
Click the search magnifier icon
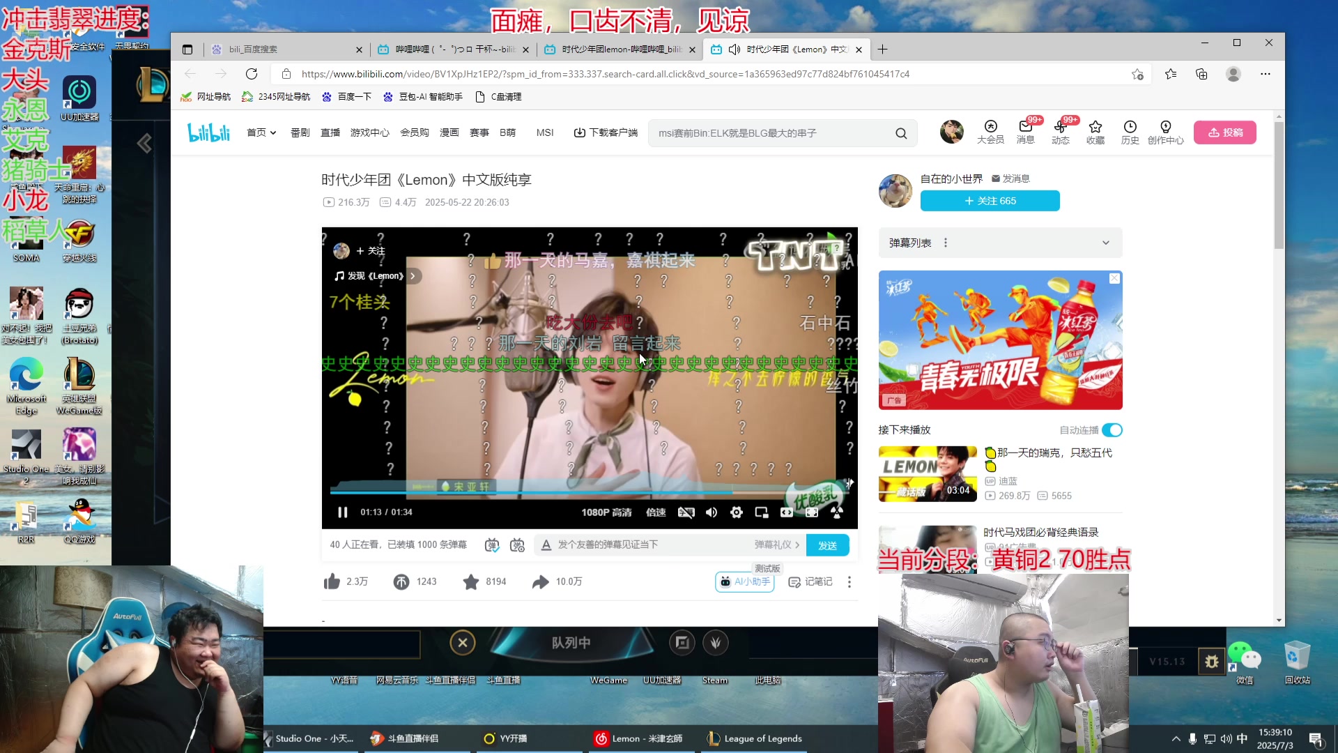click(901, 133)
